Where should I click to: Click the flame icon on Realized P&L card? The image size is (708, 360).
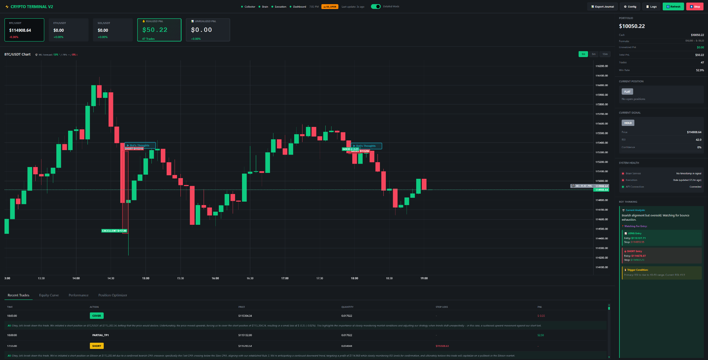coord(143,21)
